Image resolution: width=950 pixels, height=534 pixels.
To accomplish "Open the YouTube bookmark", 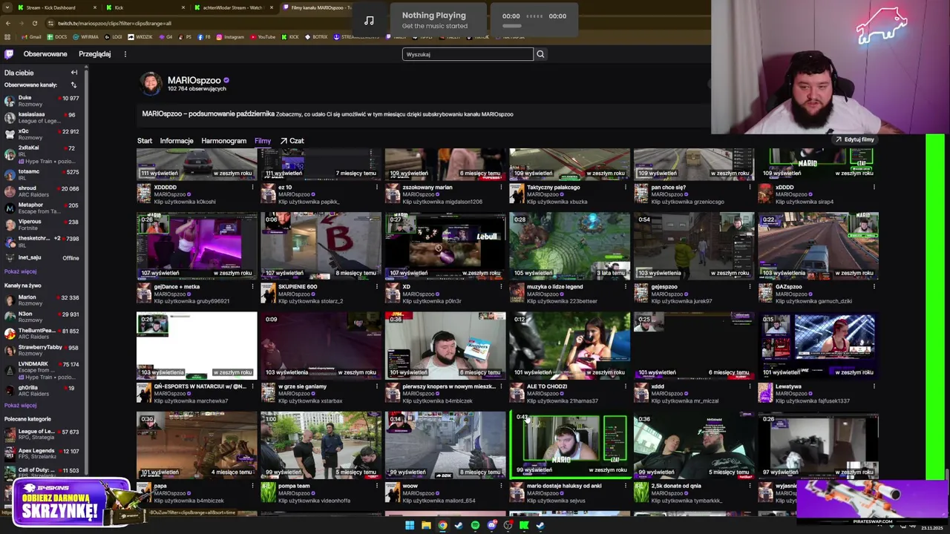I will (x=263, y=37).
